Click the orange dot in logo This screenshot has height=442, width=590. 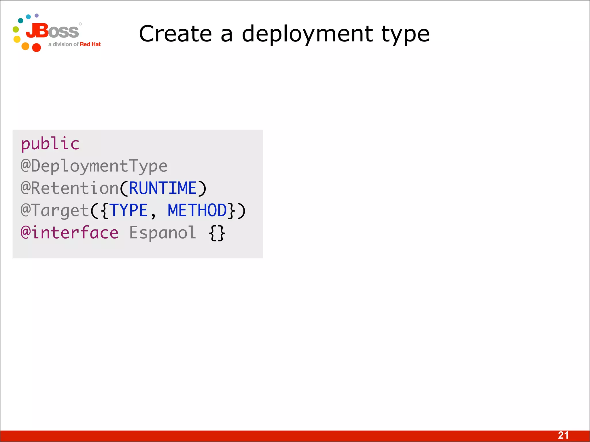[x=25, y=46]
